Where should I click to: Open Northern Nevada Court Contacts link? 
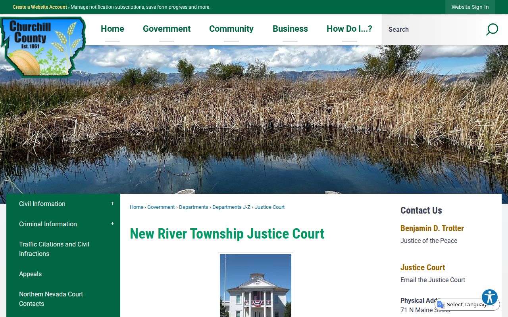click(x=51, y=299)
